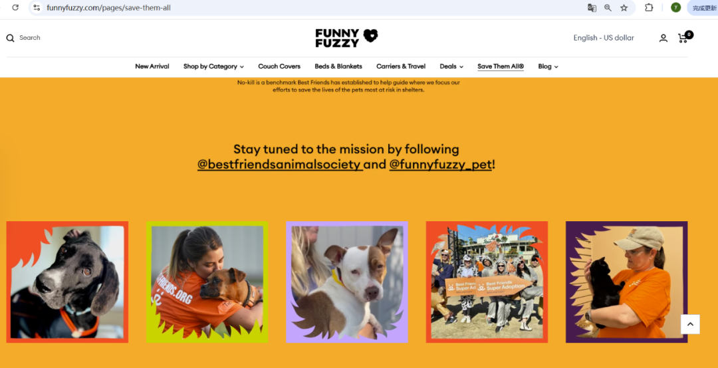Viewport: 718px width, 368px height.
Task: Reload the page with refresh icon
Action: coord(15,7)
